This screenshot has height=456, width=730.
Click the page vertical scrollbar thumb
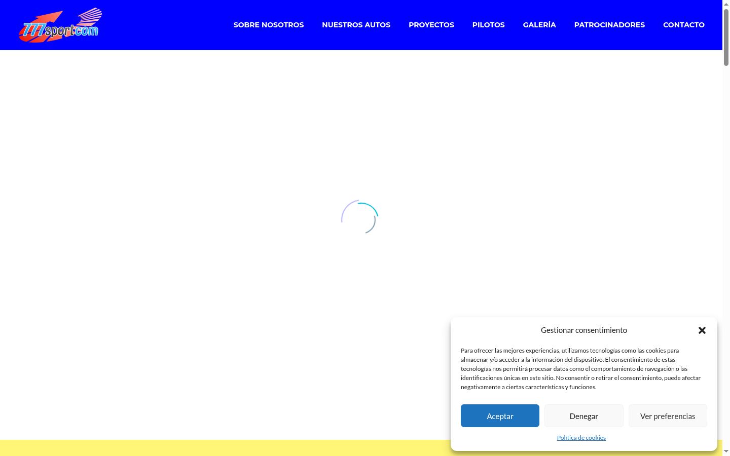coord(726,36)
